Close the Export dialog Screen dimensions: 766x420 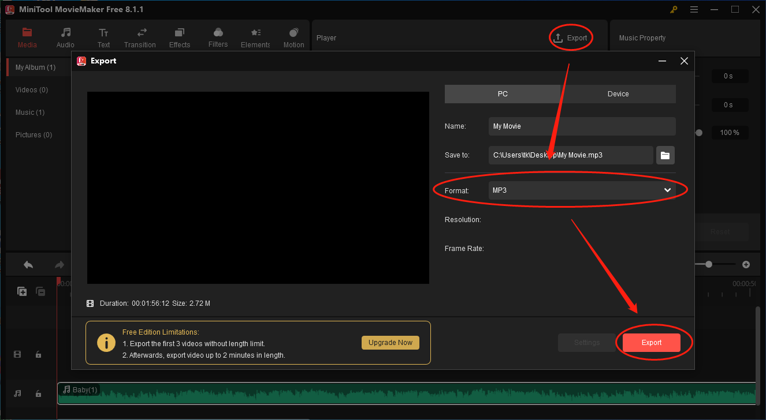[x=684, y=61]
